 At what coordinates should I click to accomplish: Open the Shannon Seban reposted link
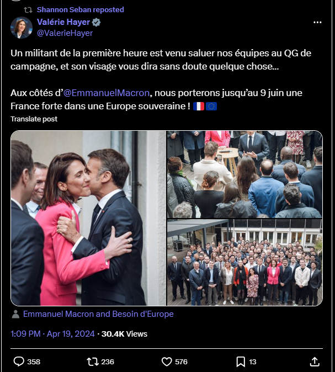click(x=81, y=9)
